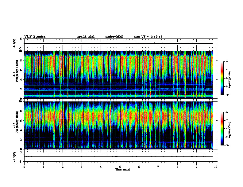Click the ch.3 voltage waveform trace
This screenshot has width=243, height=187.
click(118, 157)
